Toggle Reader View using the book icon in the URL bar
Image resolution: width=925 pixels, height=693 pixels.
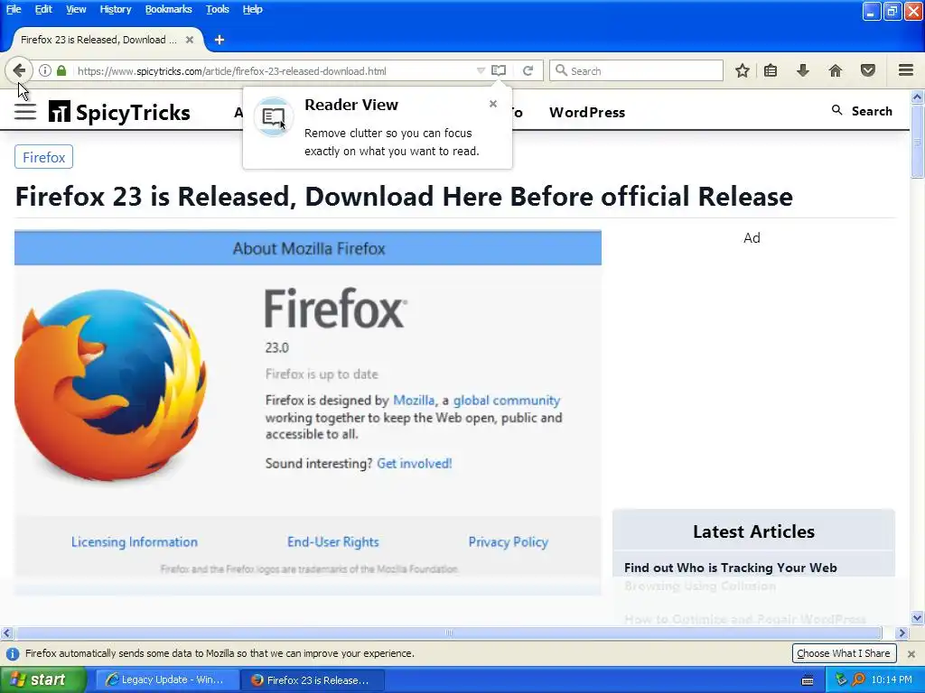[499, 70]
